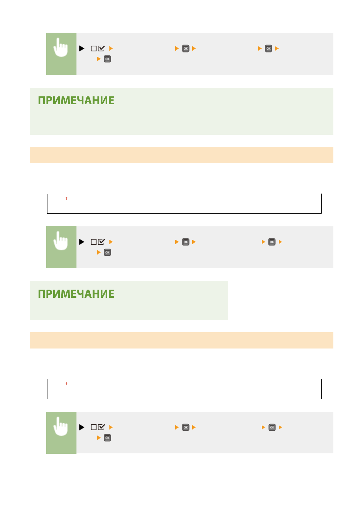Click the settings checkbox icon in the top panel
The width and height of the screenshot is (360, 509).
coord(98,48)
